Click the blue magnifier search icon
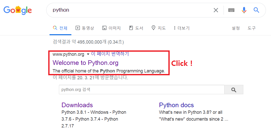This screenshot has width=271, height=131. [256, 10]
